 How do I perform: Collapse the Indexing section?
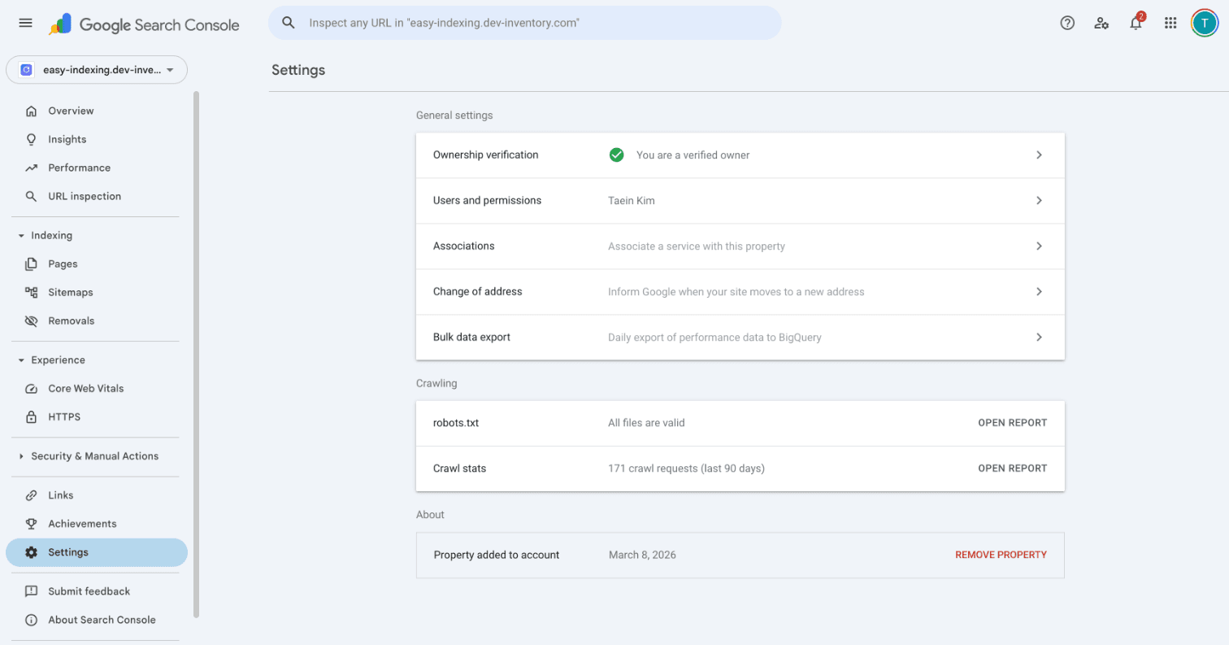(x=51, y=236)
